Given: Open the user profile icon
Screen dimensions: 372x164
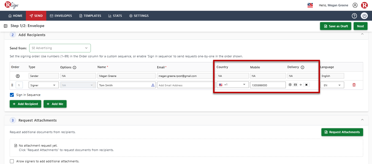Looking at the screenshot, I should 355,5.
